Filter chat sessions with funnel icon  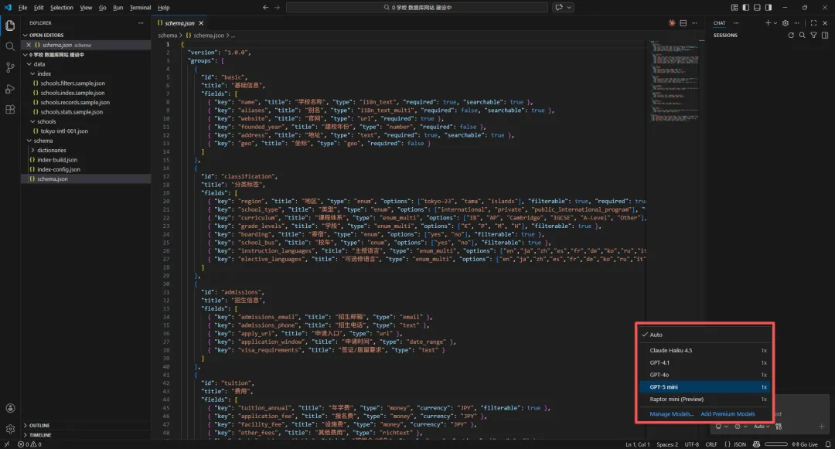click(x=813, y=35)
